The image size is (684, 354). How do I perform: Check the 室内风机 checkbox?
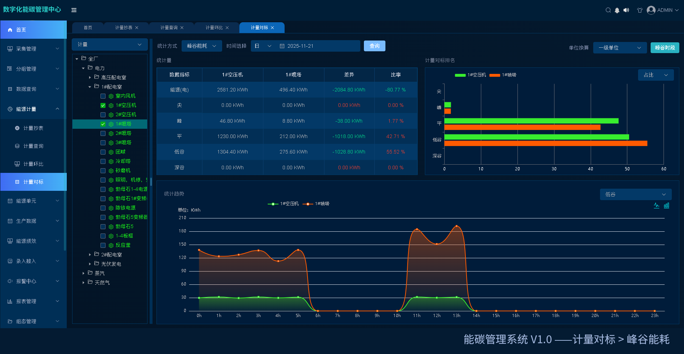tap(103, 96)
